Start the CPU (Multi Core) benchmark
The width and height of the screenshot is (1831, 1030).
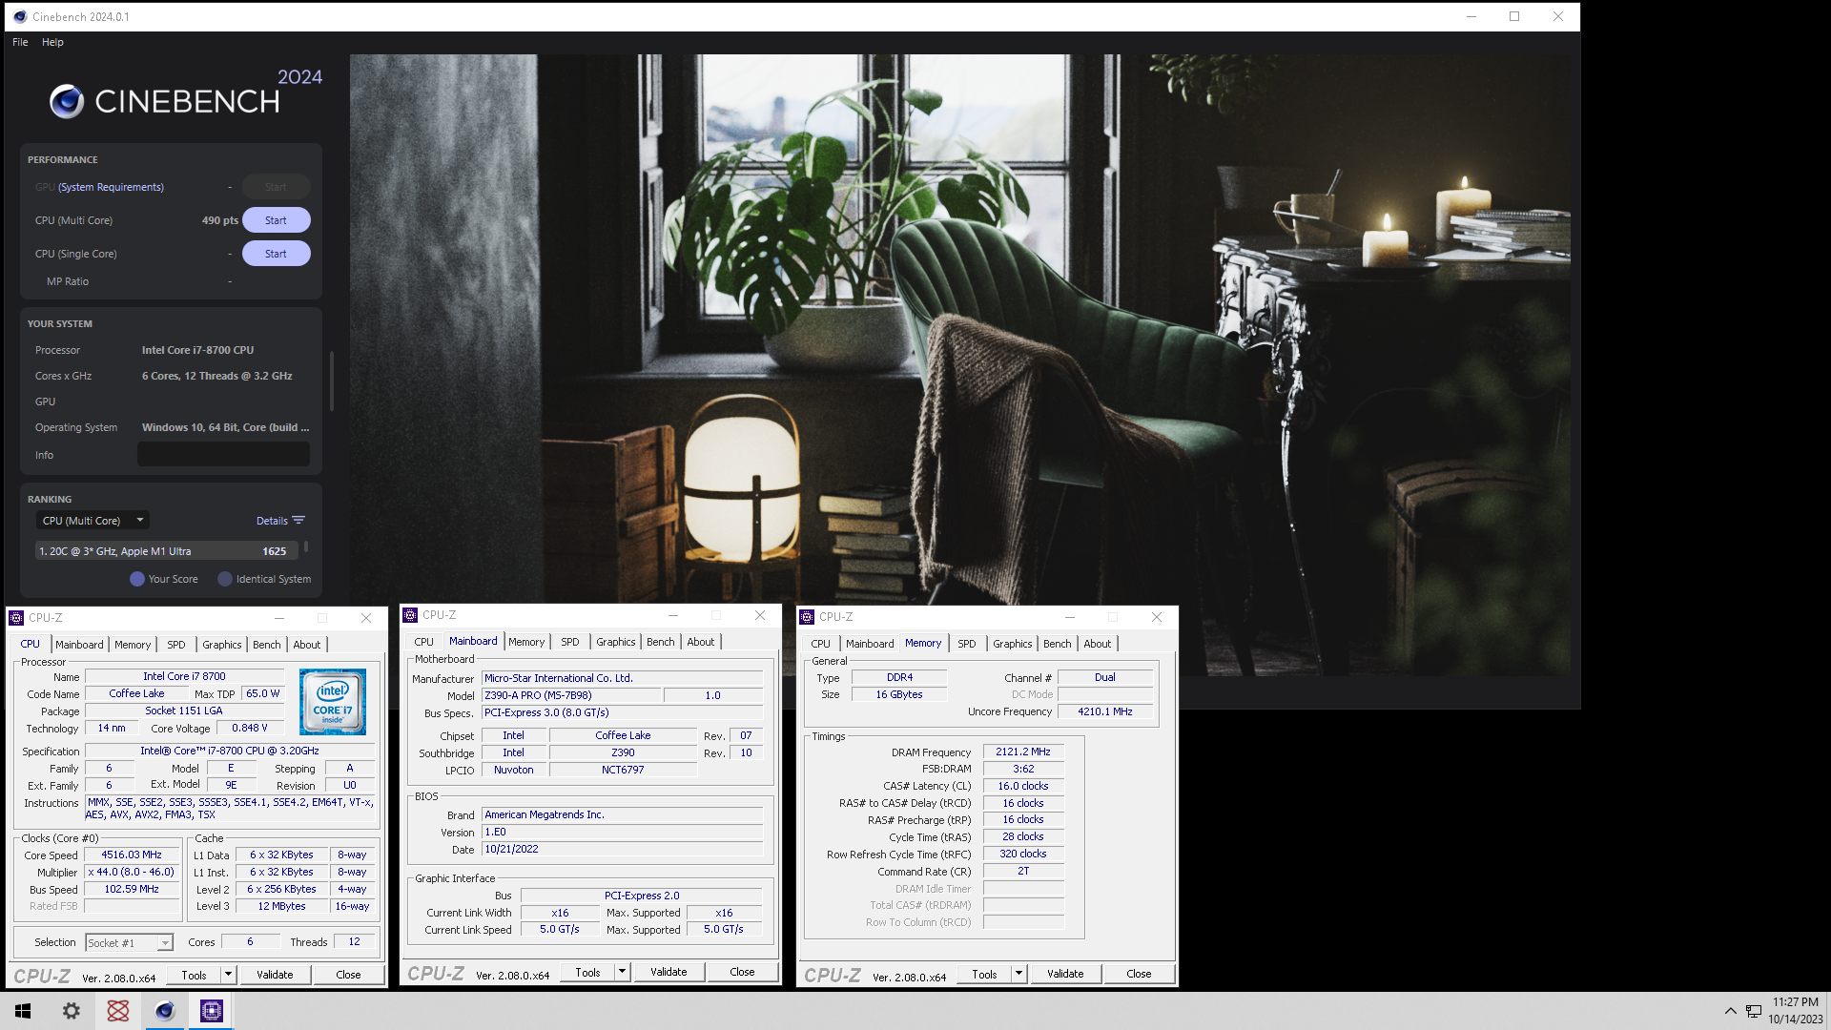pos(276,220)
